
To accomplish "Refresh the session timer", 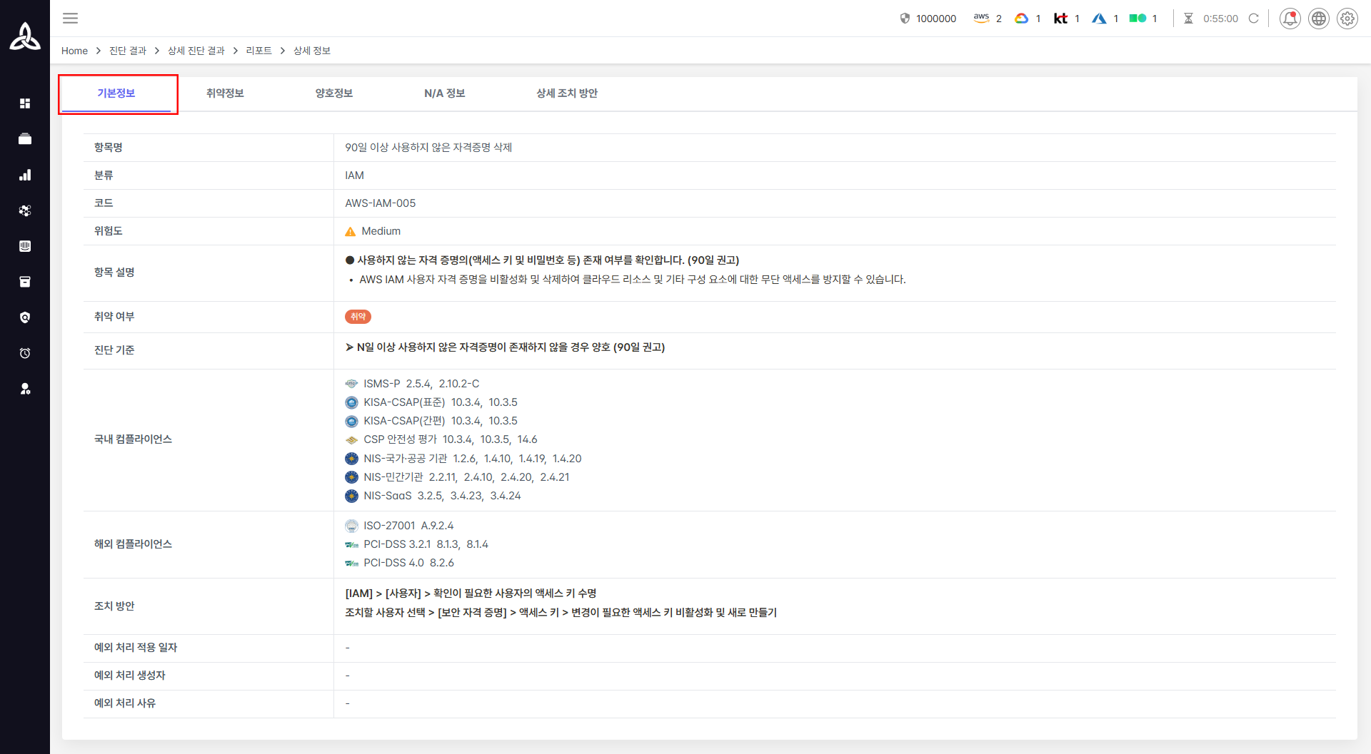I will [x=1253, y=19].
